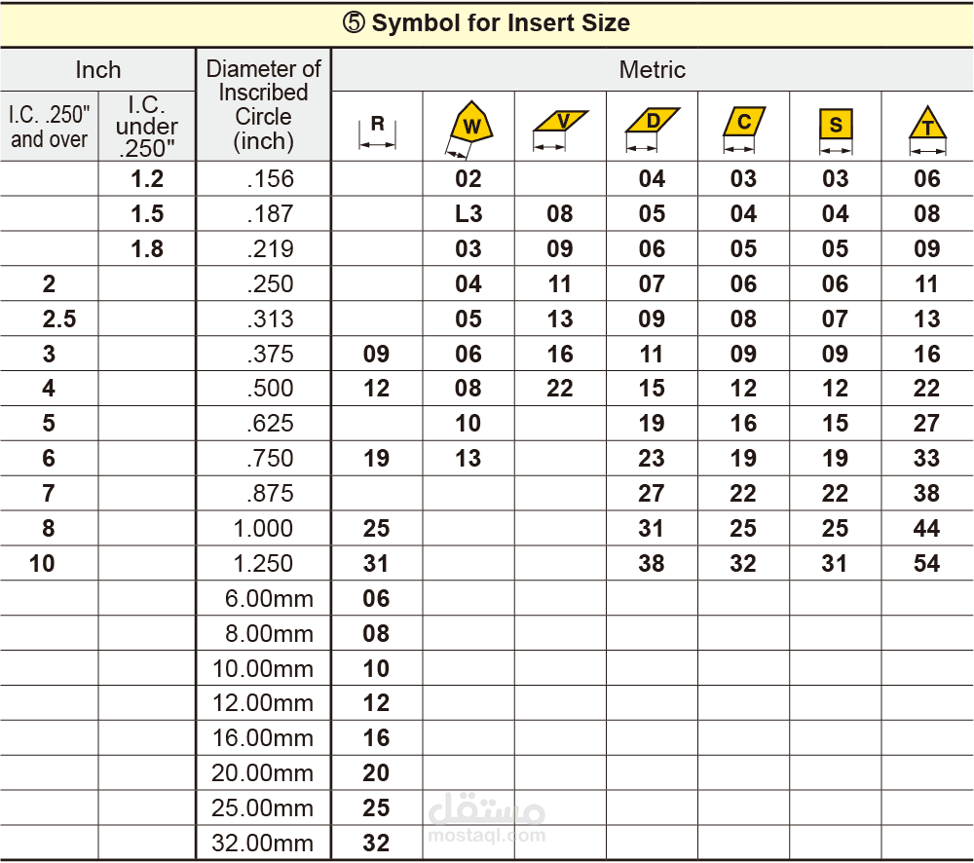This screenshot has height=863, width=974.
Task: Select the diameter value .313
Action: pyautogui.click(x=270, y=319)
